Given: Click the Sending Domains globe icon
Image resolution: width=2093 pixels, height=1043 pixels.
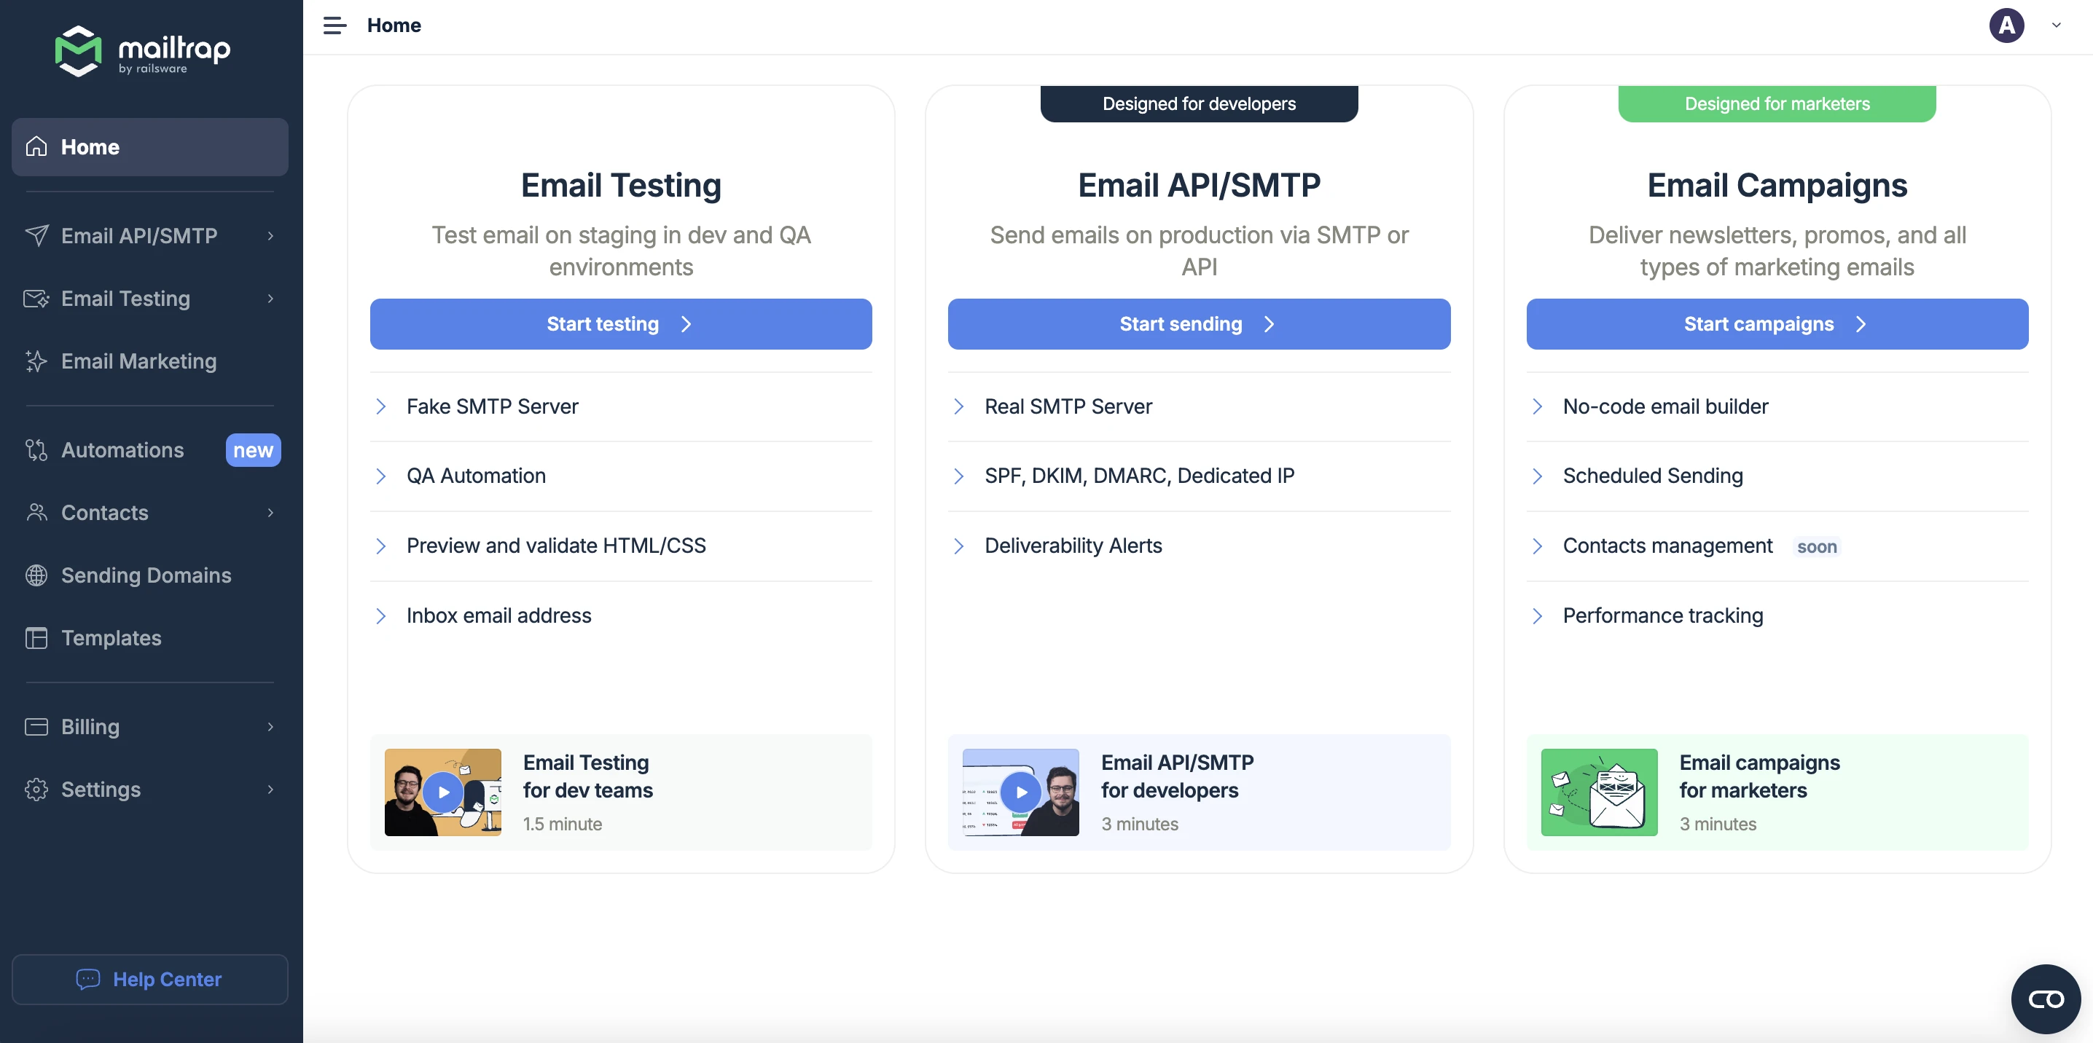Looking at the screenshot, I should click(x=36, y=575).
